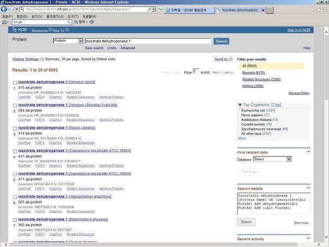Click the page refresh icon beside the address bar

[160, 9]
